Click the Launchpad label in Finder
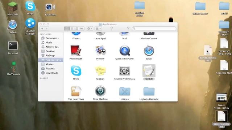The width and height of the screenshot is (232, 130). point(100,39)
